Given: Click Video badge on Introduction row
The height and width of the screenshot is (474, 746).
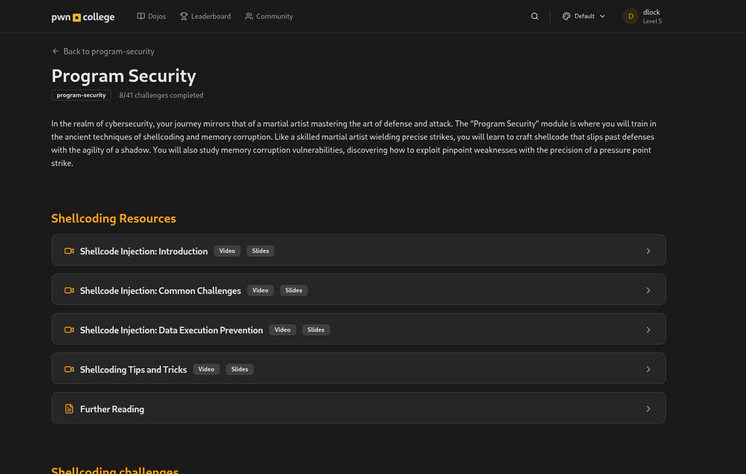Looking at the screenshot, I should [227, 251].
